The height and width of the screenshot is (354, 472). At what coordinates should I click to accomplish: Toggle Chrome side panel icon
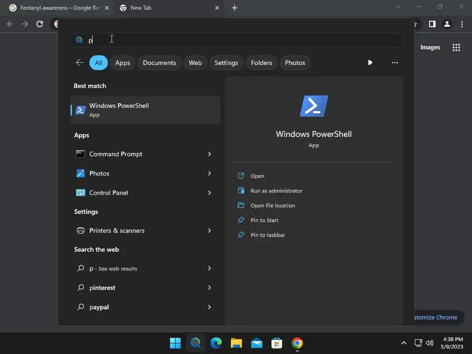point(432,24)
